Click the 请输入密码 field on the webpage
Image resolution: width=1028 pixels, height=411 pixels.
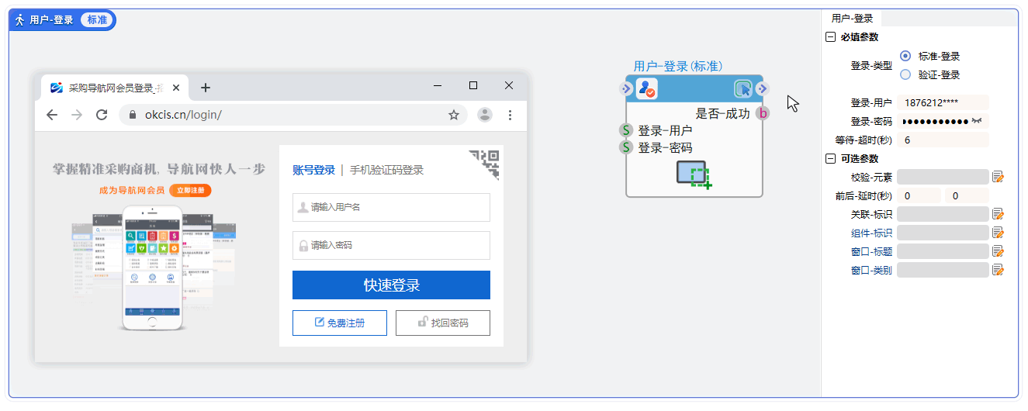(391, 245)
